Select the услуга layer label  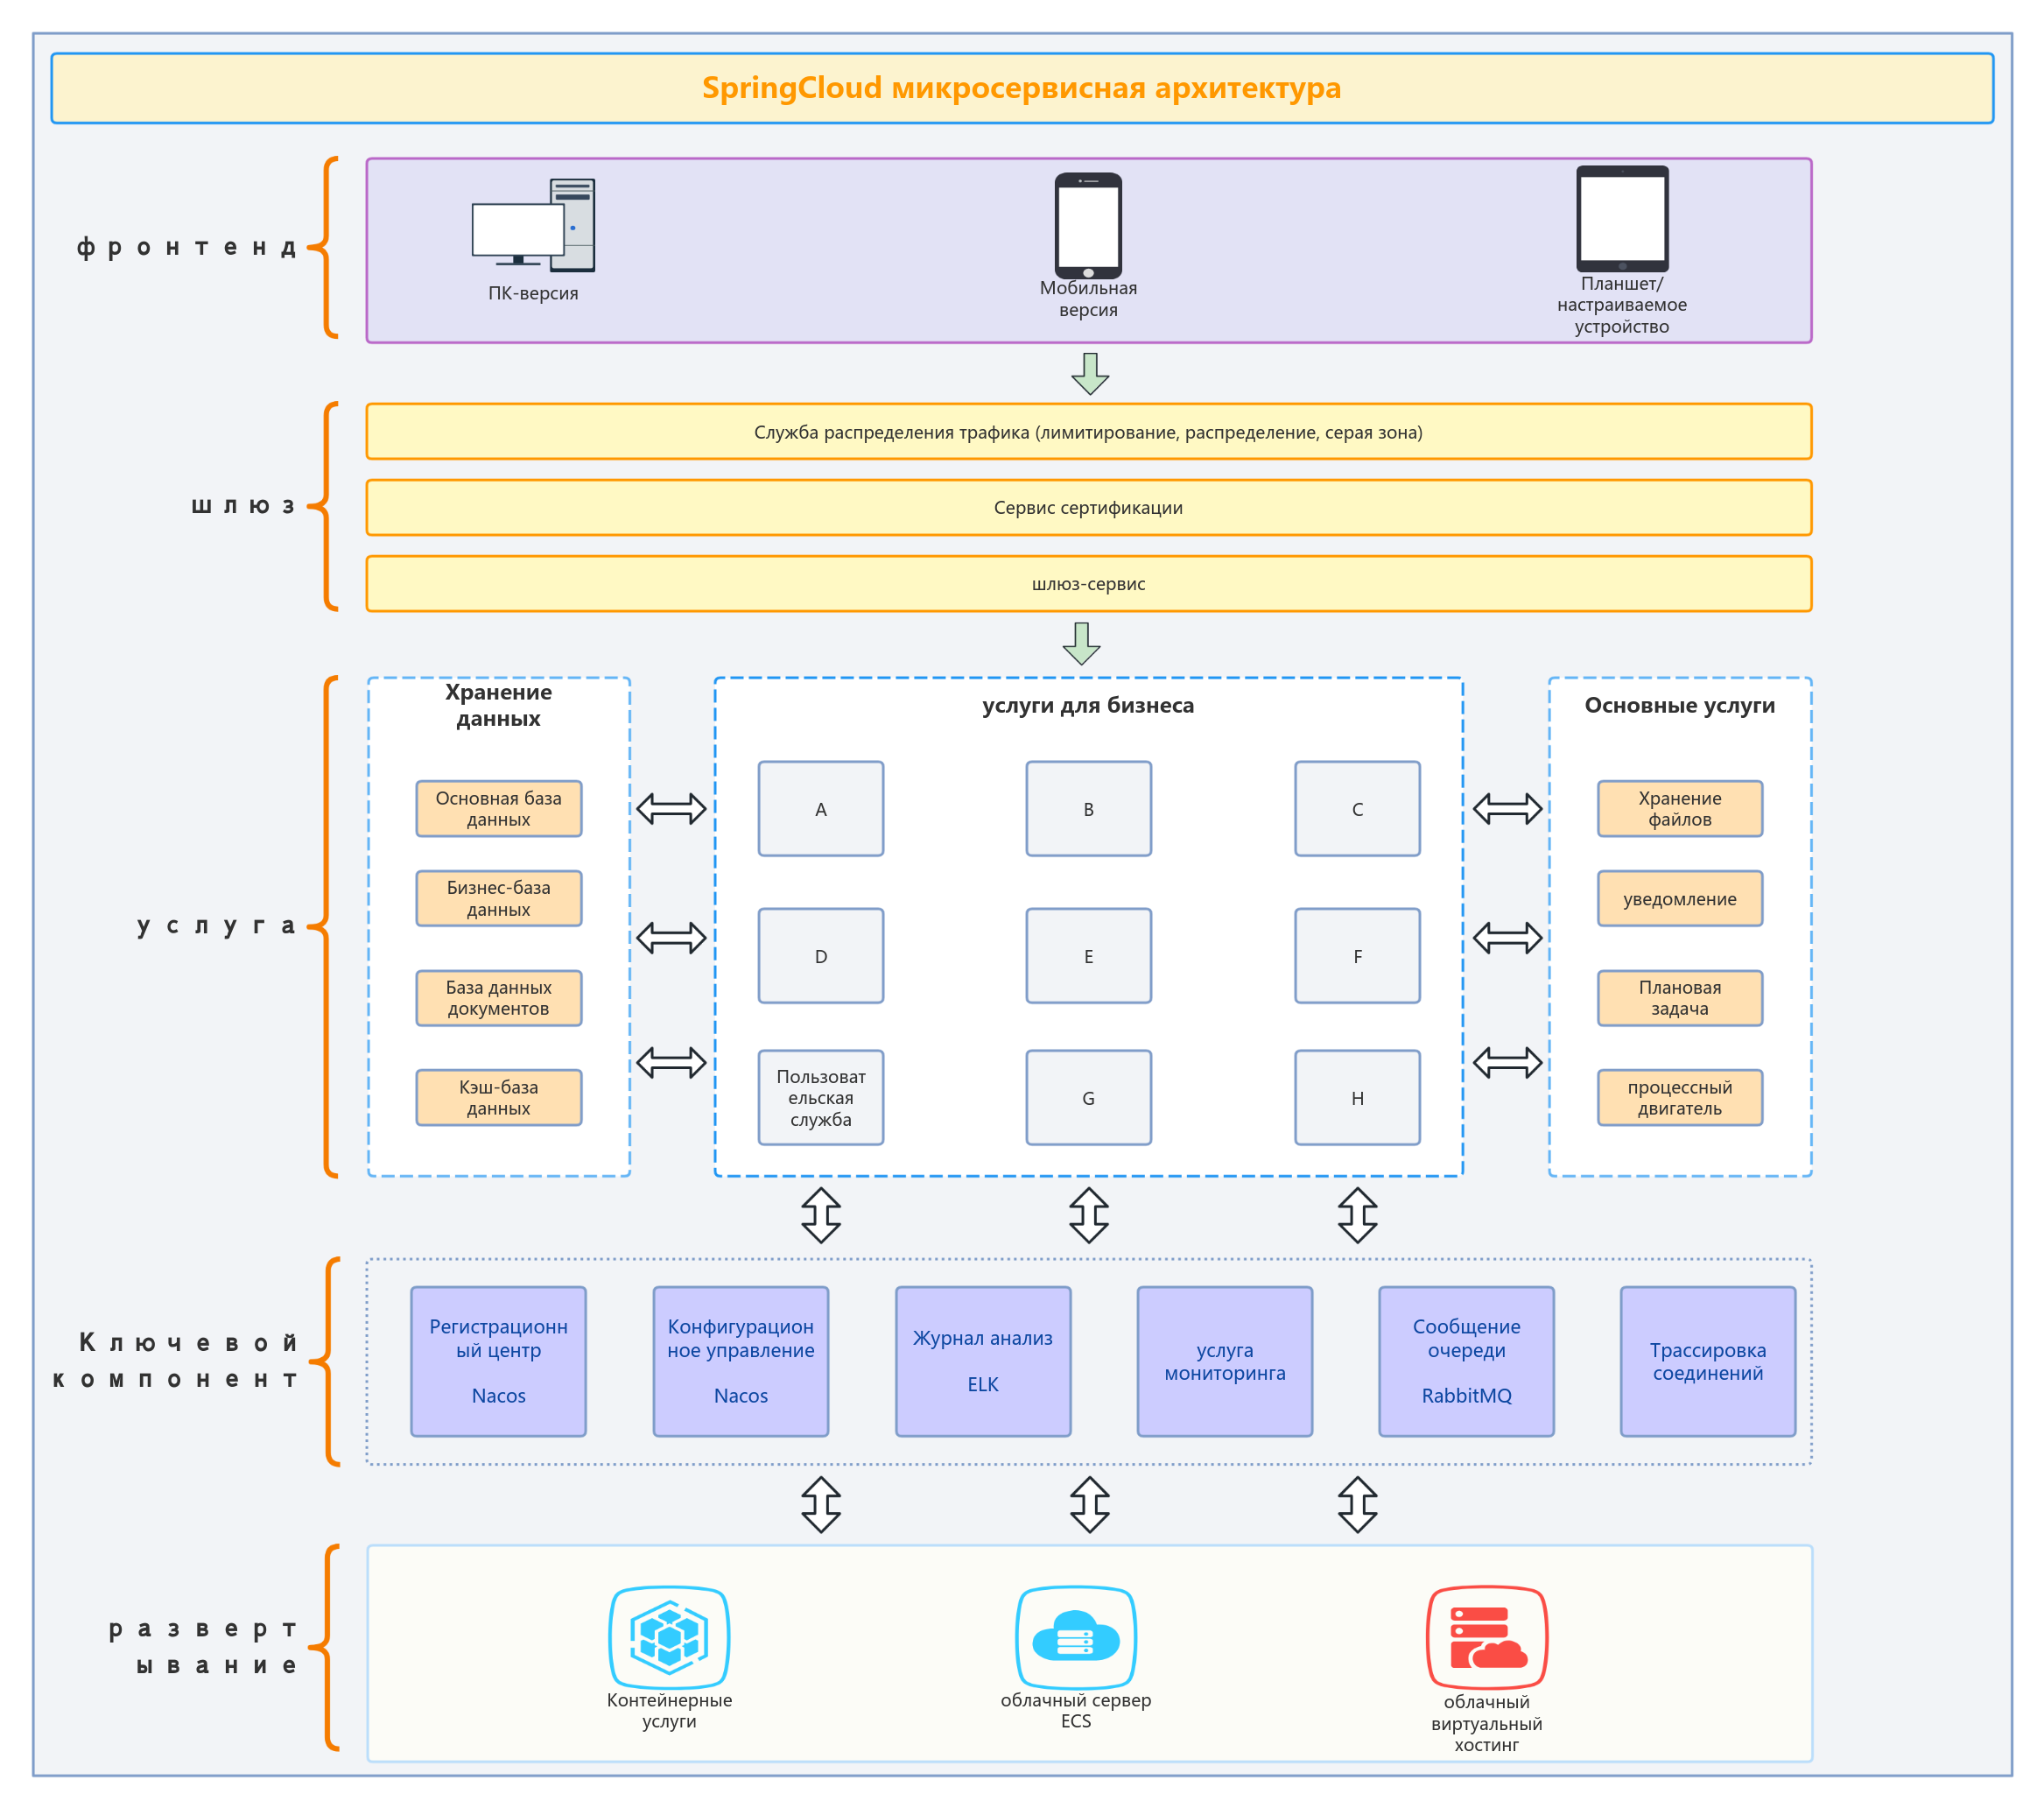pos(217,926)
